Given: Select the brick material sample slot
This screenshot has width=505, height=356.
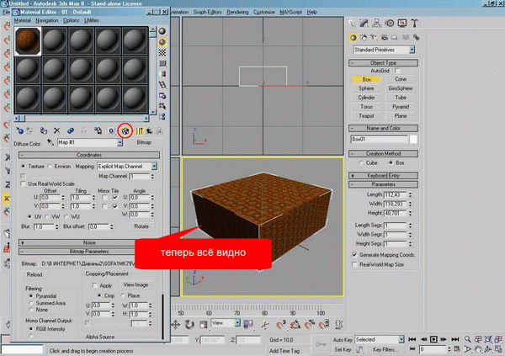Looking at the screenshot, I should pos(28,40).
